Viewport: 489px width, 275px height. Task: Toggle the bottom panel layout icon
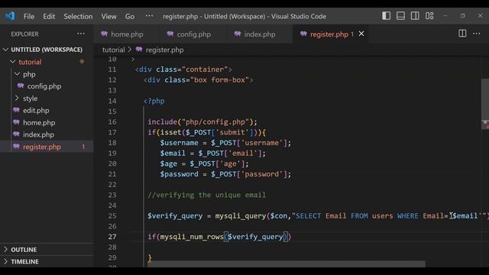[x=400, y=16]
